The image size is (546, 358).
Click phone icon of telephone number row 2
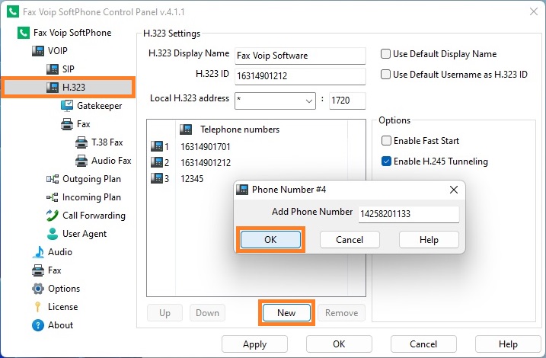tap(157, 162)
